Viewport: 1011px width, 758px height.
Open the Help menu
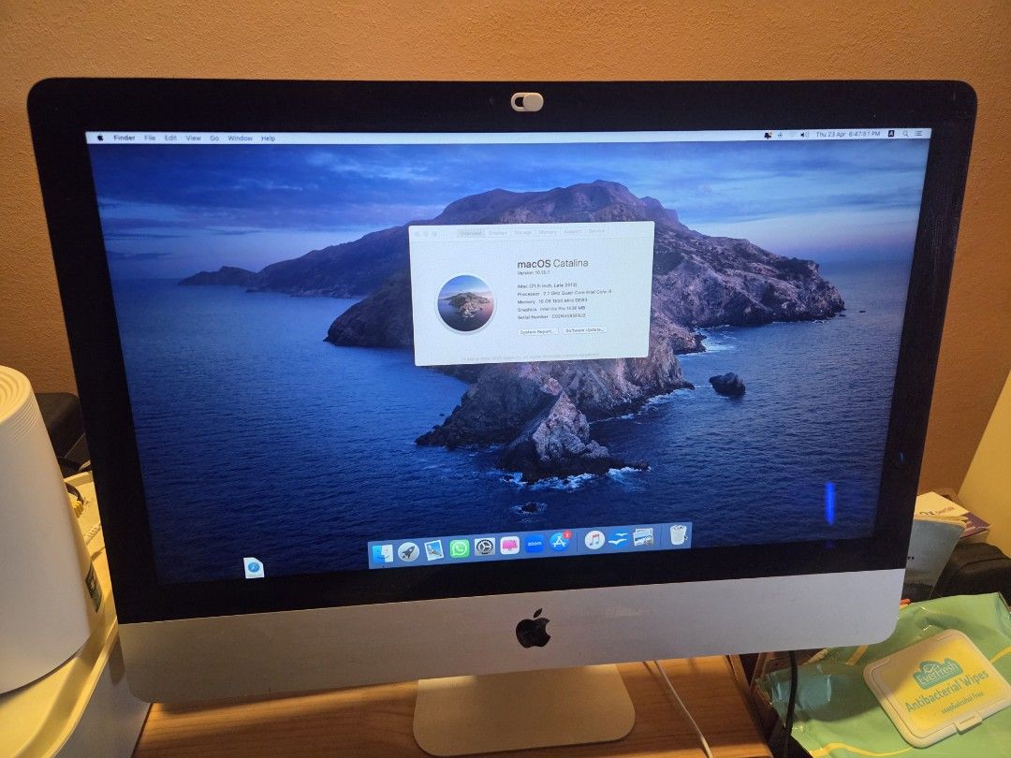(x=269, y=138)
